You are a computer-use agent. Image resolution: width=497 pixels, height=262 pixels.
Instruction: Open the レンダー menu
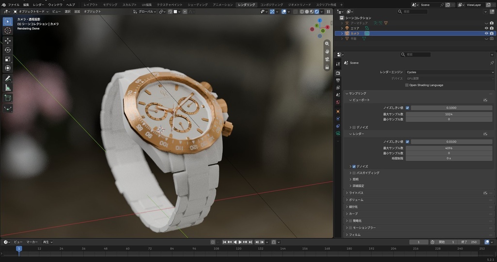(x=38, y=5)
